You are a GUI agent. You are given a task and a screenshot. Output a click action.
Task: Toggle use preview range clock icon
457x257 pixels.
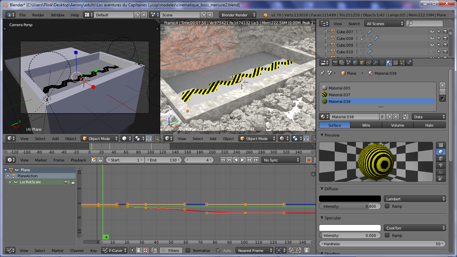[94, 160]
